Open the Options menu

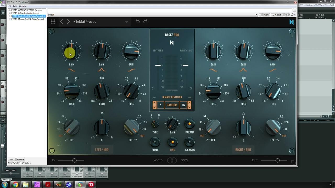point(23,6)
